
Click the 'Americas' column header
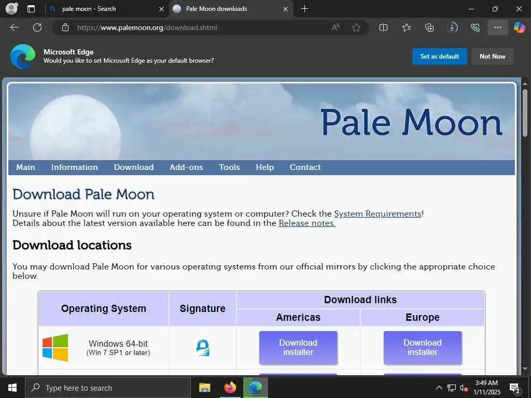pos(298,318)
